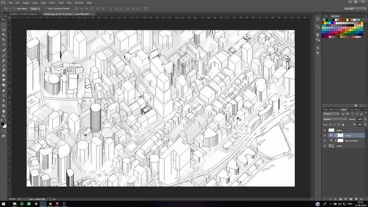Select the Dodge tool

[x=3, y=85]
